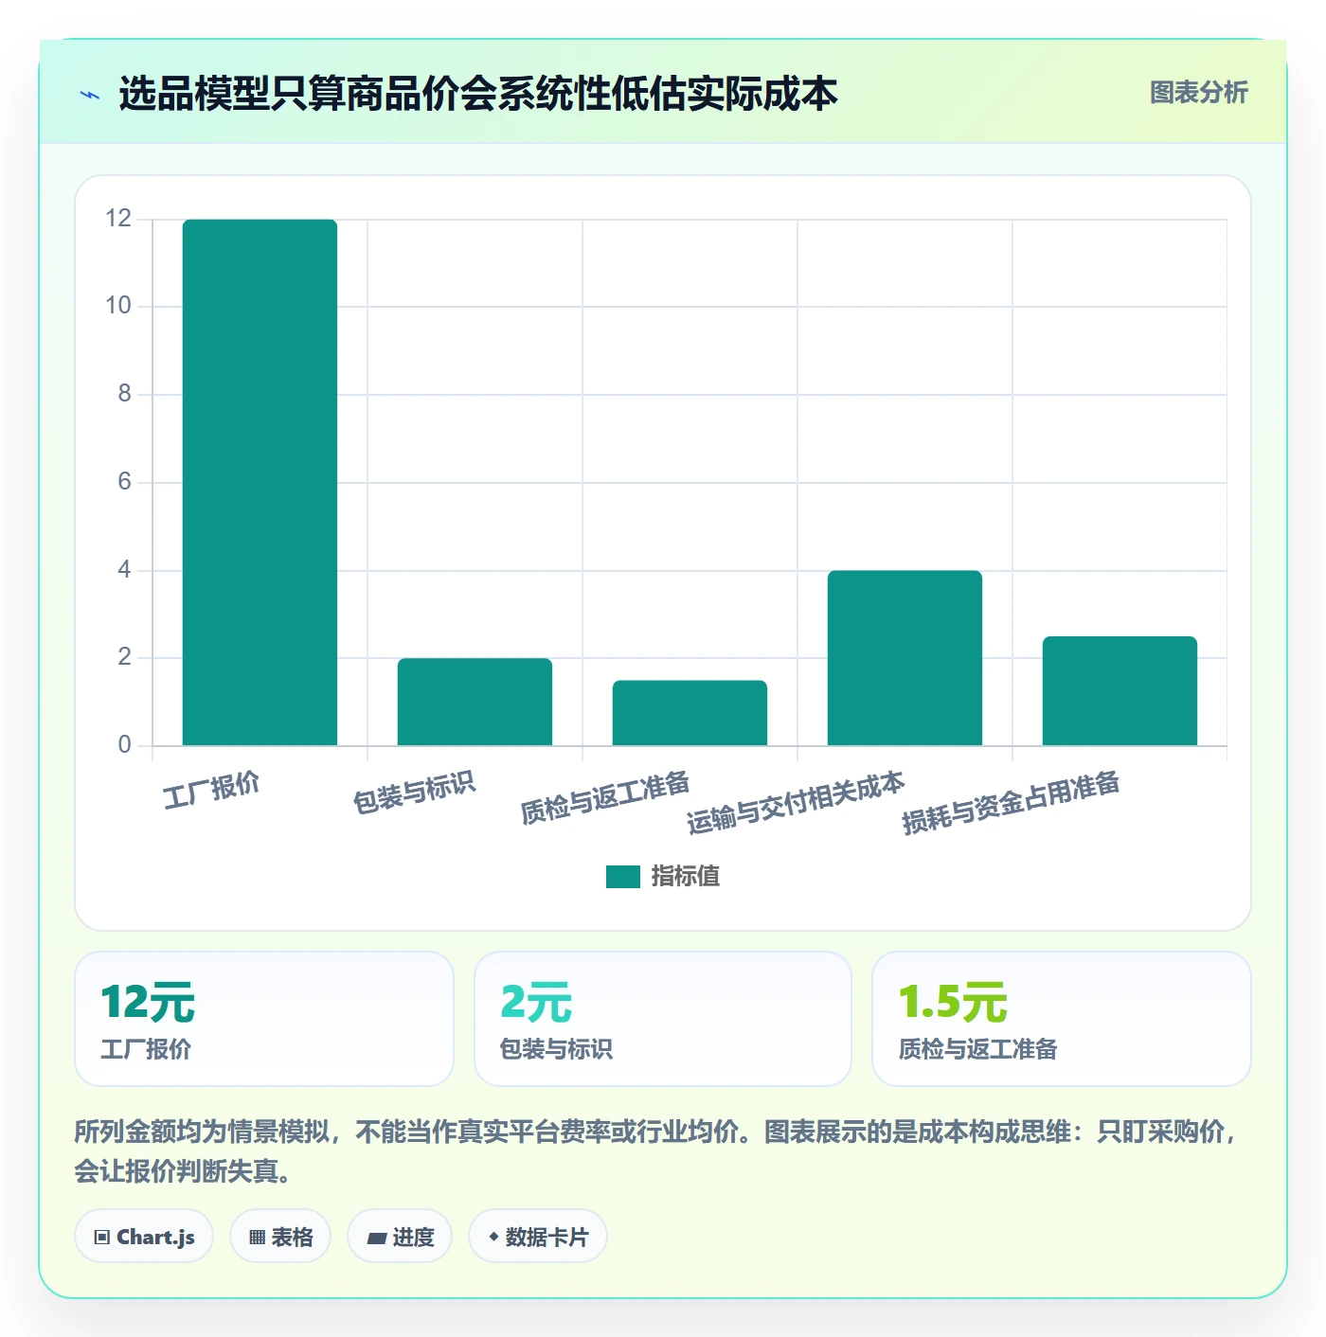The image size is (1326, 1337).
Task: Click the y-axis value 6
Action: tap(124, 482)
